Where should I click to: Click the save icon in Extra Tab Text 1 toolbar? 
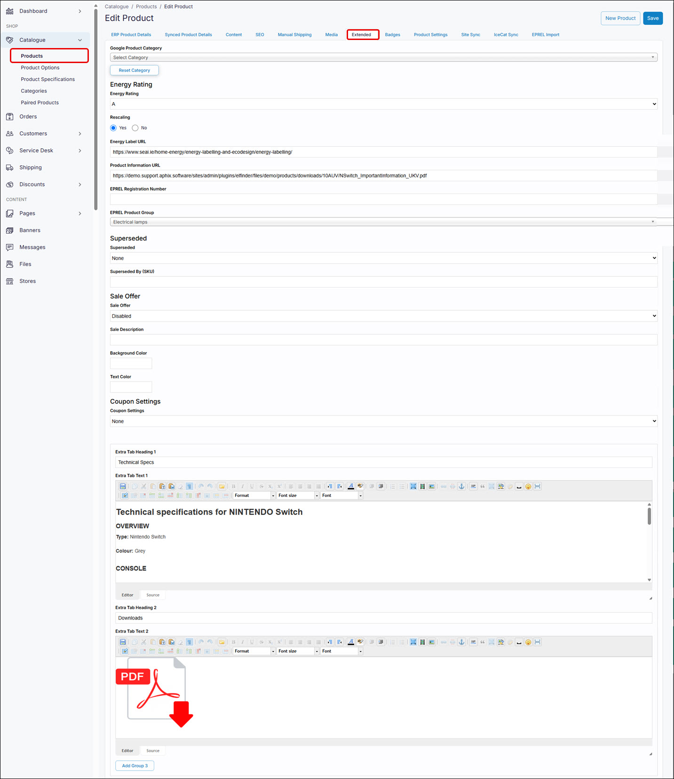pyautogui.click(x=123, y=486)
